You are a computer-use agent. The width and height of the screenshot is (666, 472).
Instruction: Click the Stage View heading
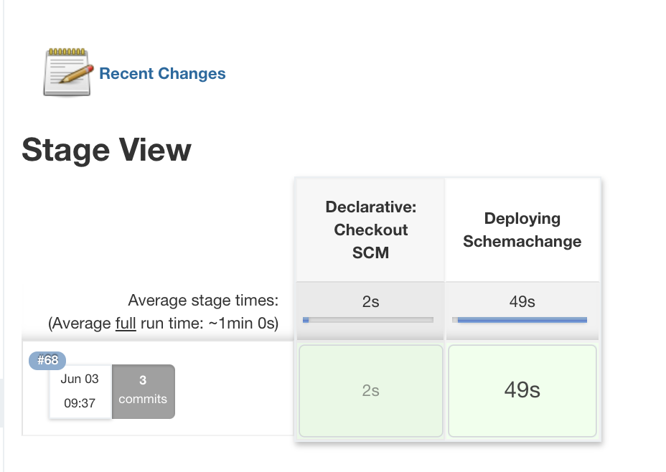point(106,151)
